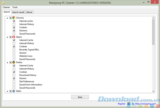The height and width of the screenshot is (108, 160).
Task: Click the Opera browser icon
Action: coord(14,37)
